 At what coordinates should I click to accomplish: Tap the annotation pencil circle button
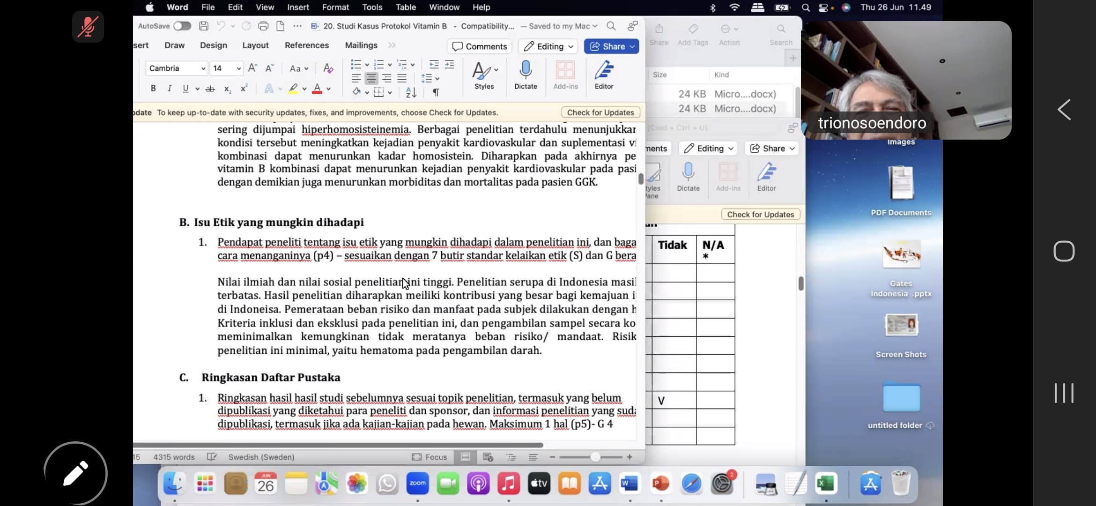click(75, 474)
